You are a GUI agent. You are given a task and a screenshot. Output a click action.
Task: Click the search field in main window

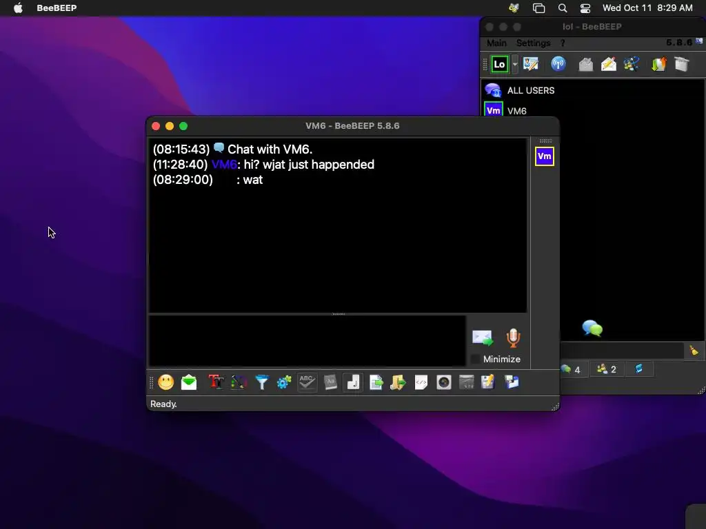[x=623, y=351]
